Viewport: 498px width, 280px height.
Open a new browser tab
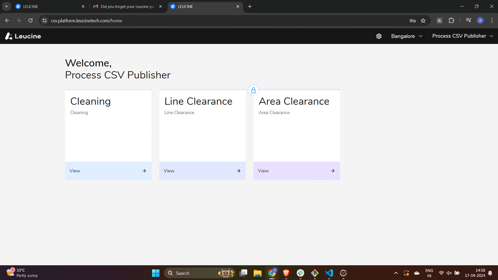click(x=250, y=7)
